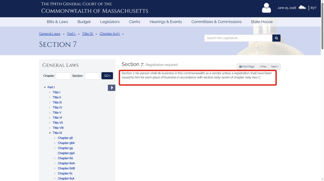Expand the Title VIII tree arrow
324x181 pixels.
point(50,128)
